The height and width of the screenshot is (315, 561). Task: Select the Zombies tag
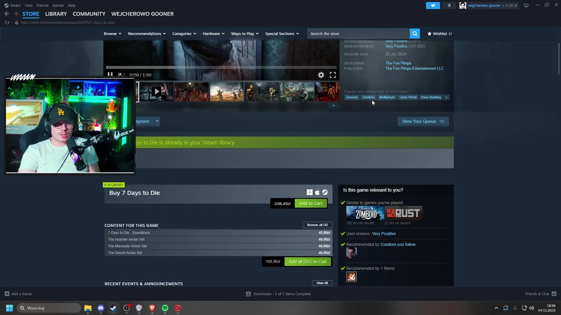(369, 97)
